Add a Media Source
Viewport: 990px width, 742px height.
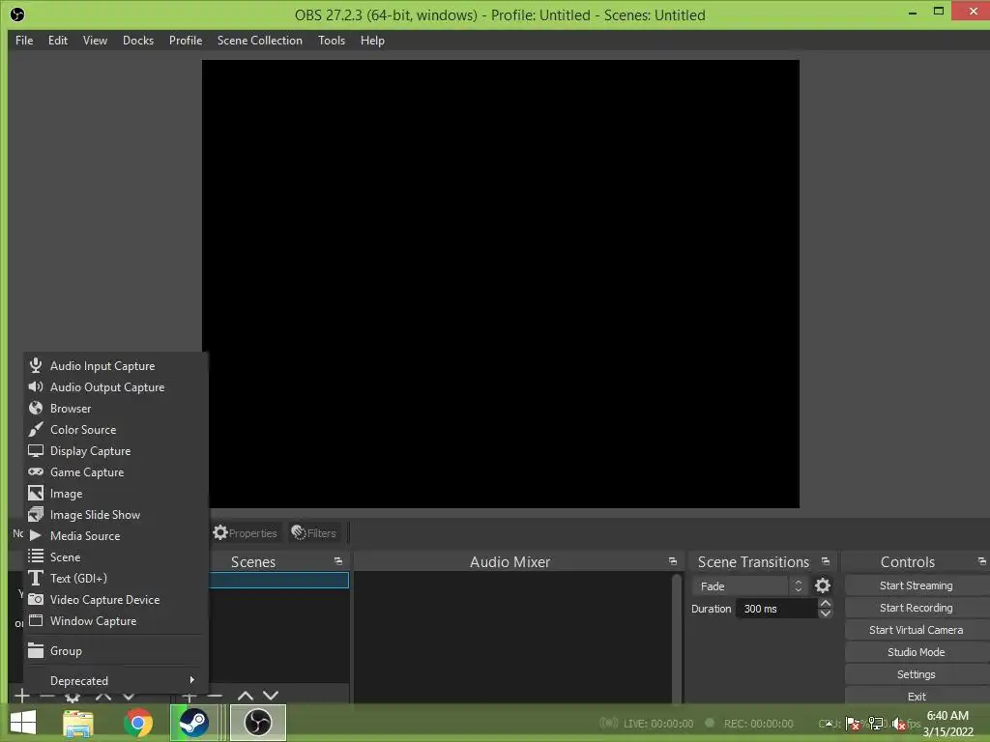pyautogui.click(x=116, y=535)
